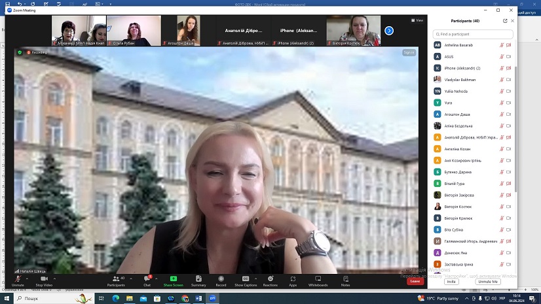Click the camera icon for Вікторія Костюк
Screen dimensions: 541x304
508,207
